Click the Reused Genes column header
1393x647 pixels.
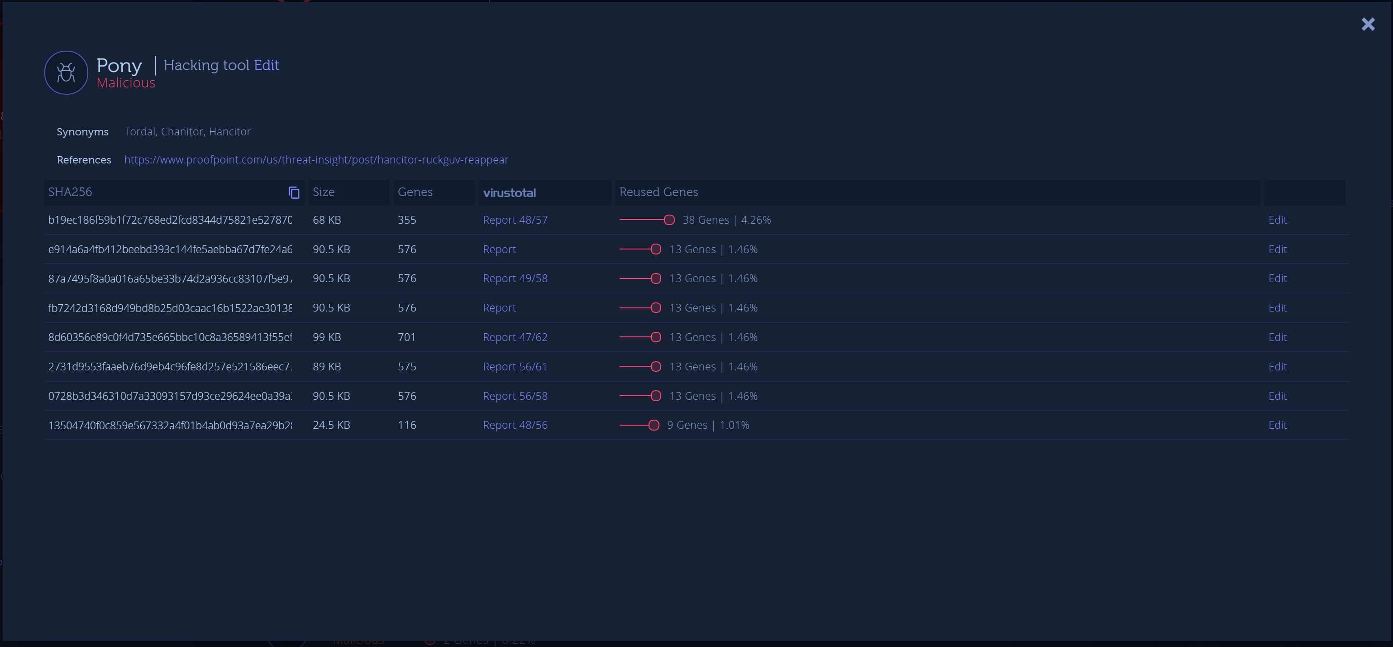coord(658,192)
